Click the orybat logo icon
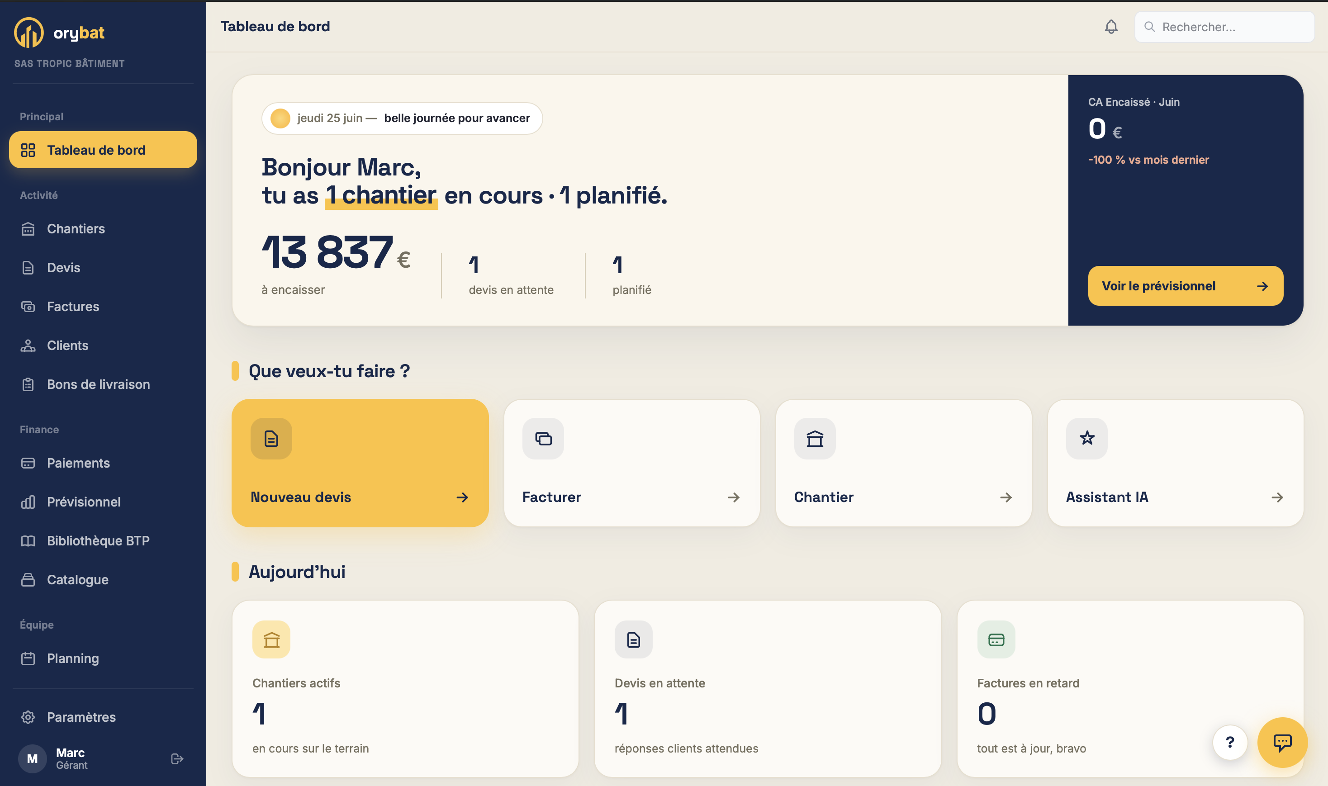Image resolution: width=1328 pixels, height=786 pixels. point(28,32)
